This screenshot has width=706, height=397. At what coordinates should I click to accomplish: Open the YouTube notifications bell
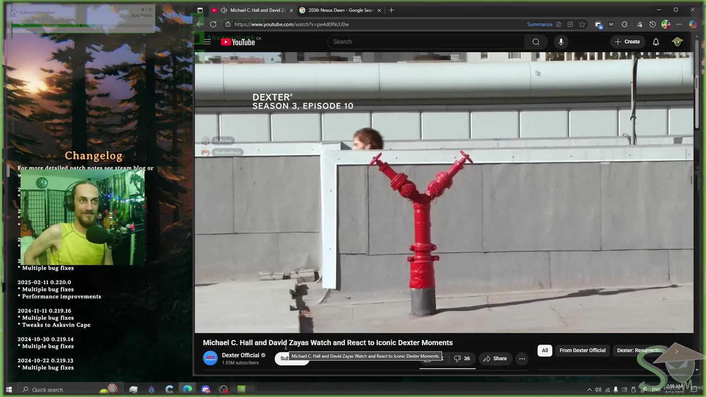click(656, 42)
